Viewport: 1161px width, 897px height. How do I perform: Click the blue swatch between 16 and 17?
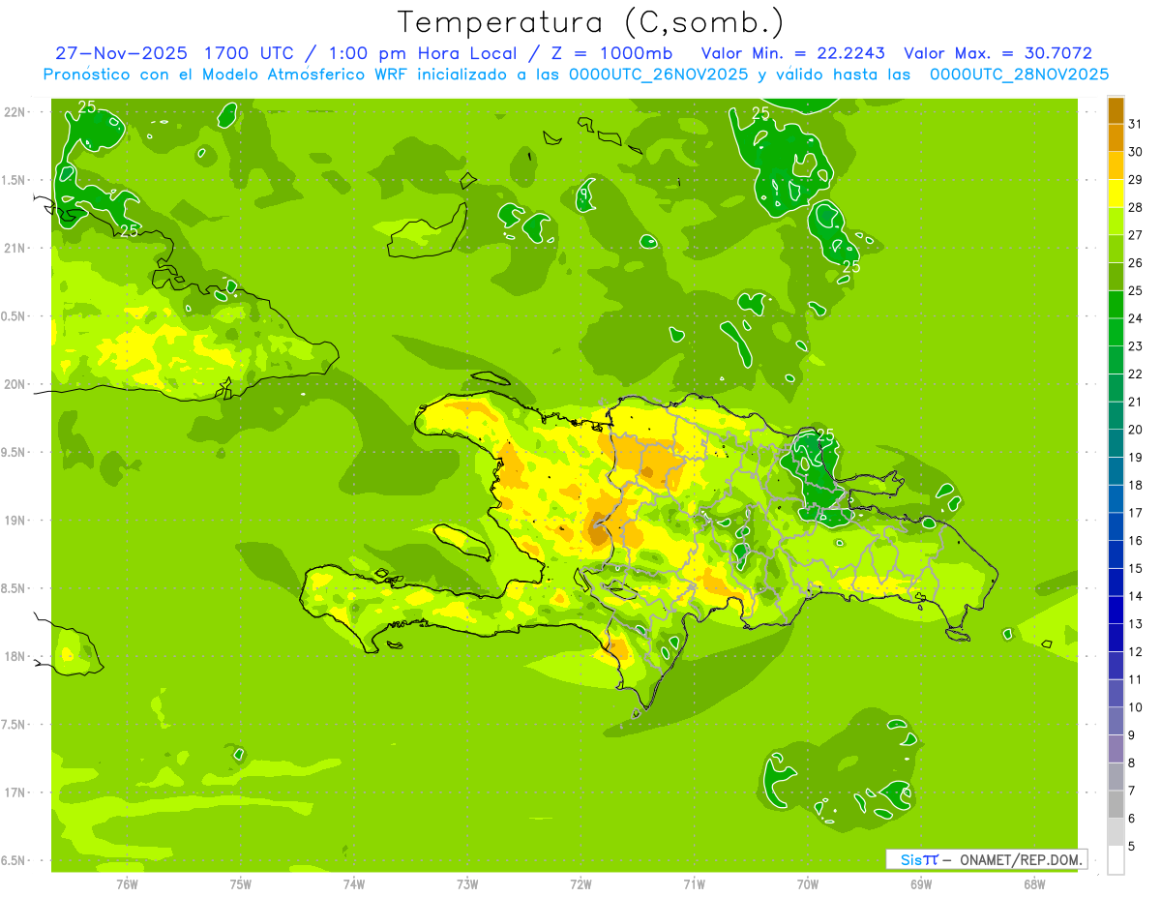[1116, 527]
